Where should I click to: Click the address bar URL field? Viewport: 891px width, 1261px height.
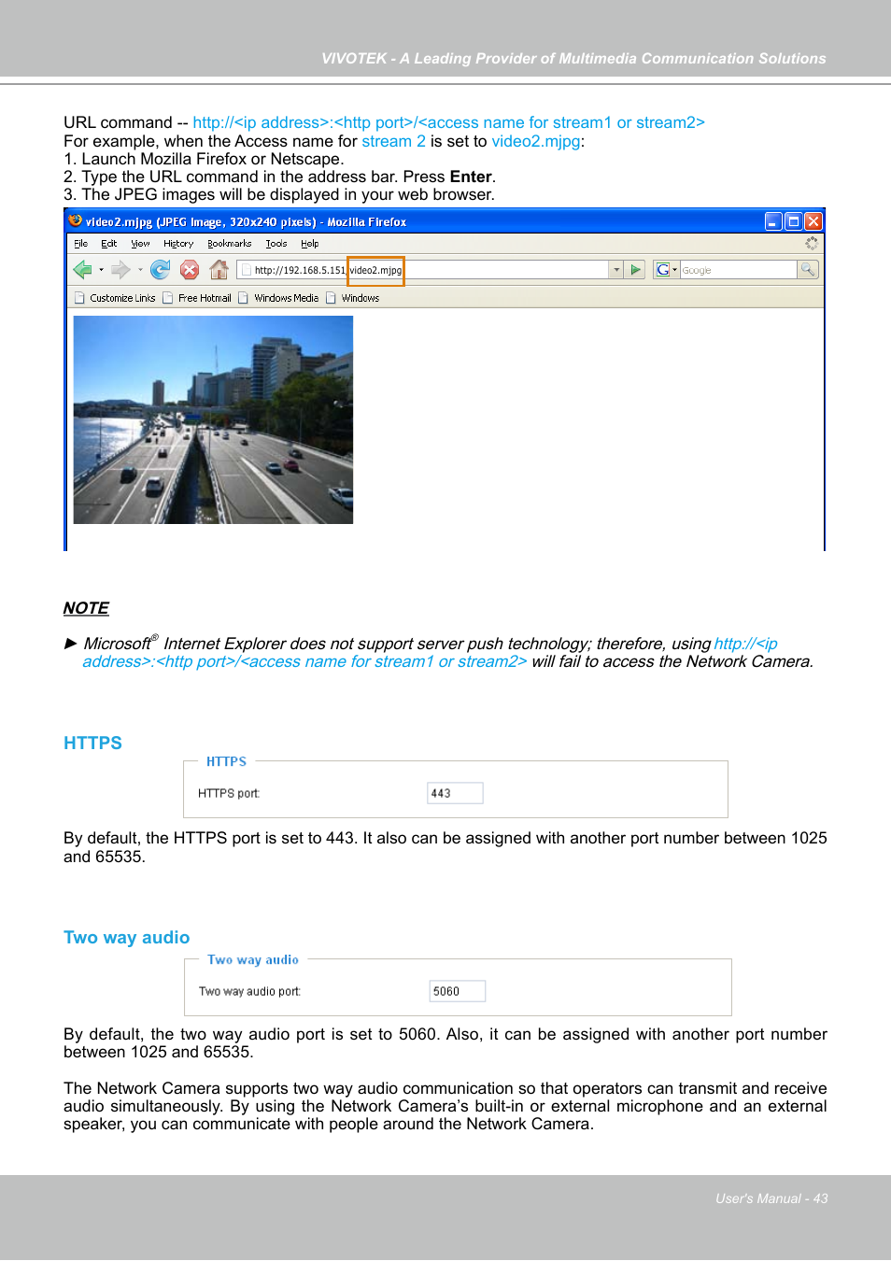click(x=423, y=270)
